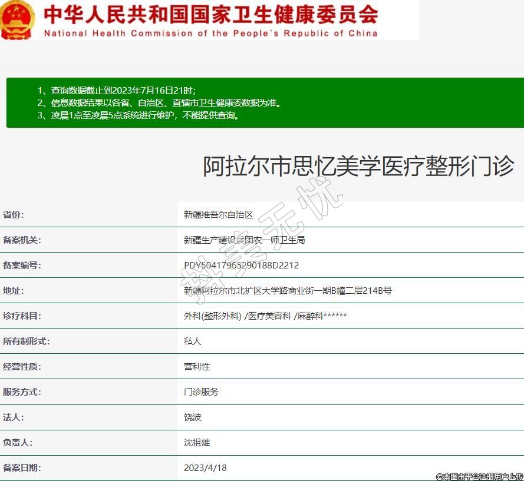This screenshot has width=524, height=481.
Task: Click the Chinese title 中华人民共和国国家卫生健康委员会
Action: (x=210, y=14)
